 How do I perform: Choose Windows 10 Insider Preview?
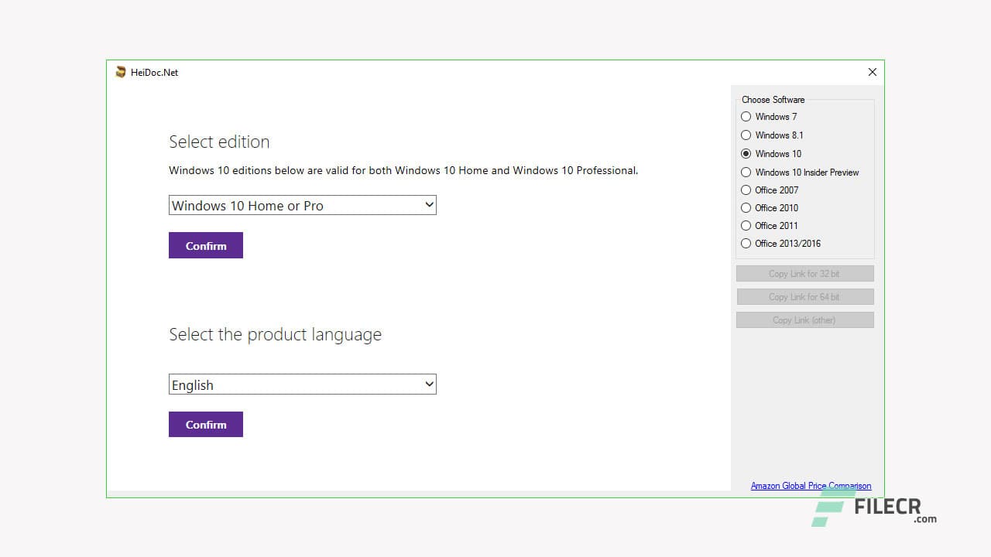pyautogui.click(x=746, y=172)
